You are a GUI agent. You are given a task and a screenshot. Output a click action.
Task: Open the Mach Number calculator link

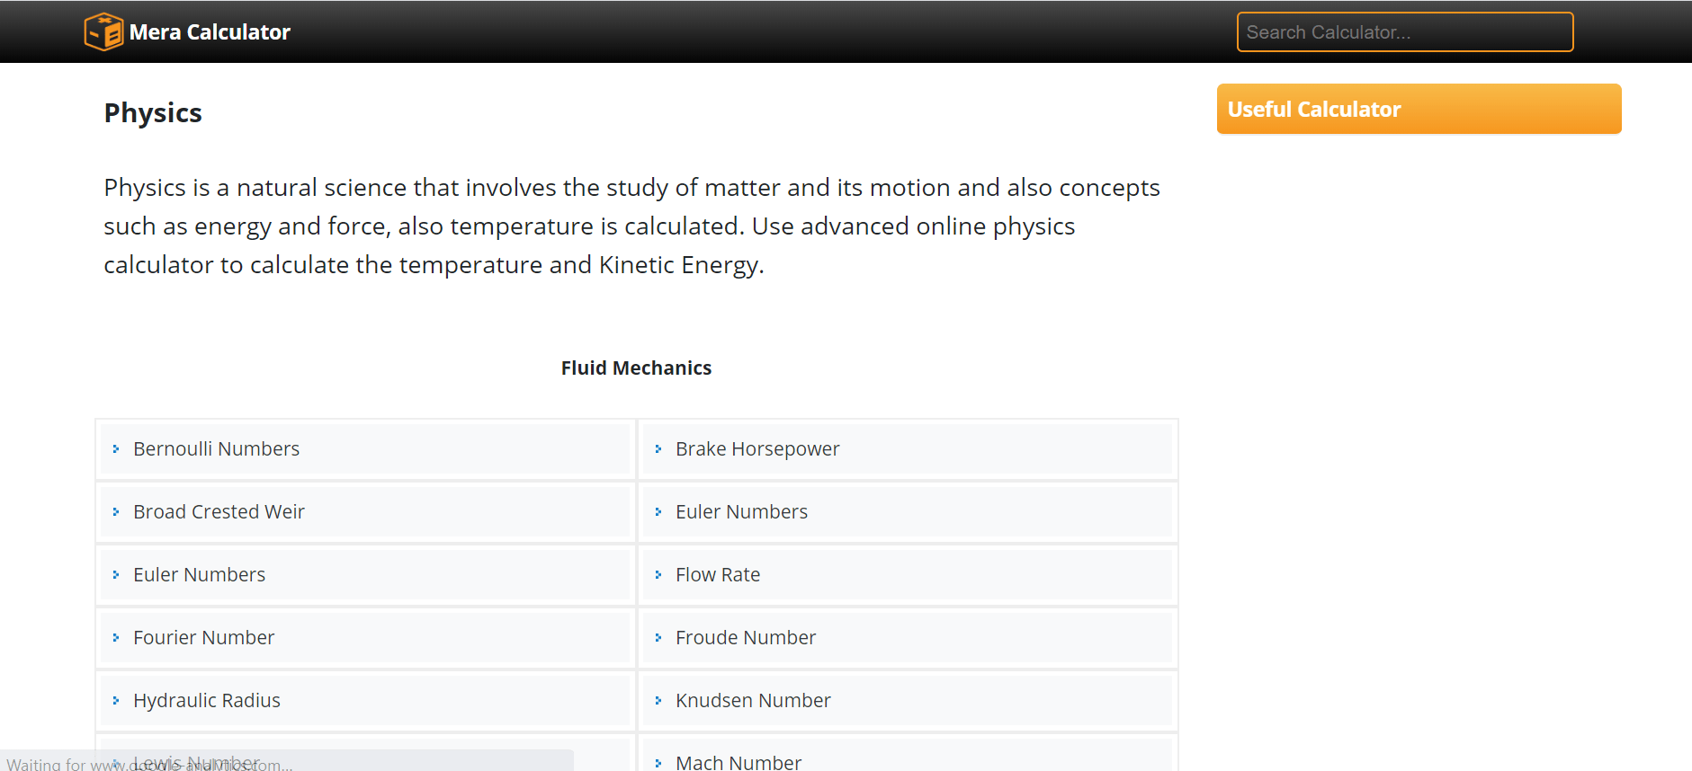pos(739,762)
